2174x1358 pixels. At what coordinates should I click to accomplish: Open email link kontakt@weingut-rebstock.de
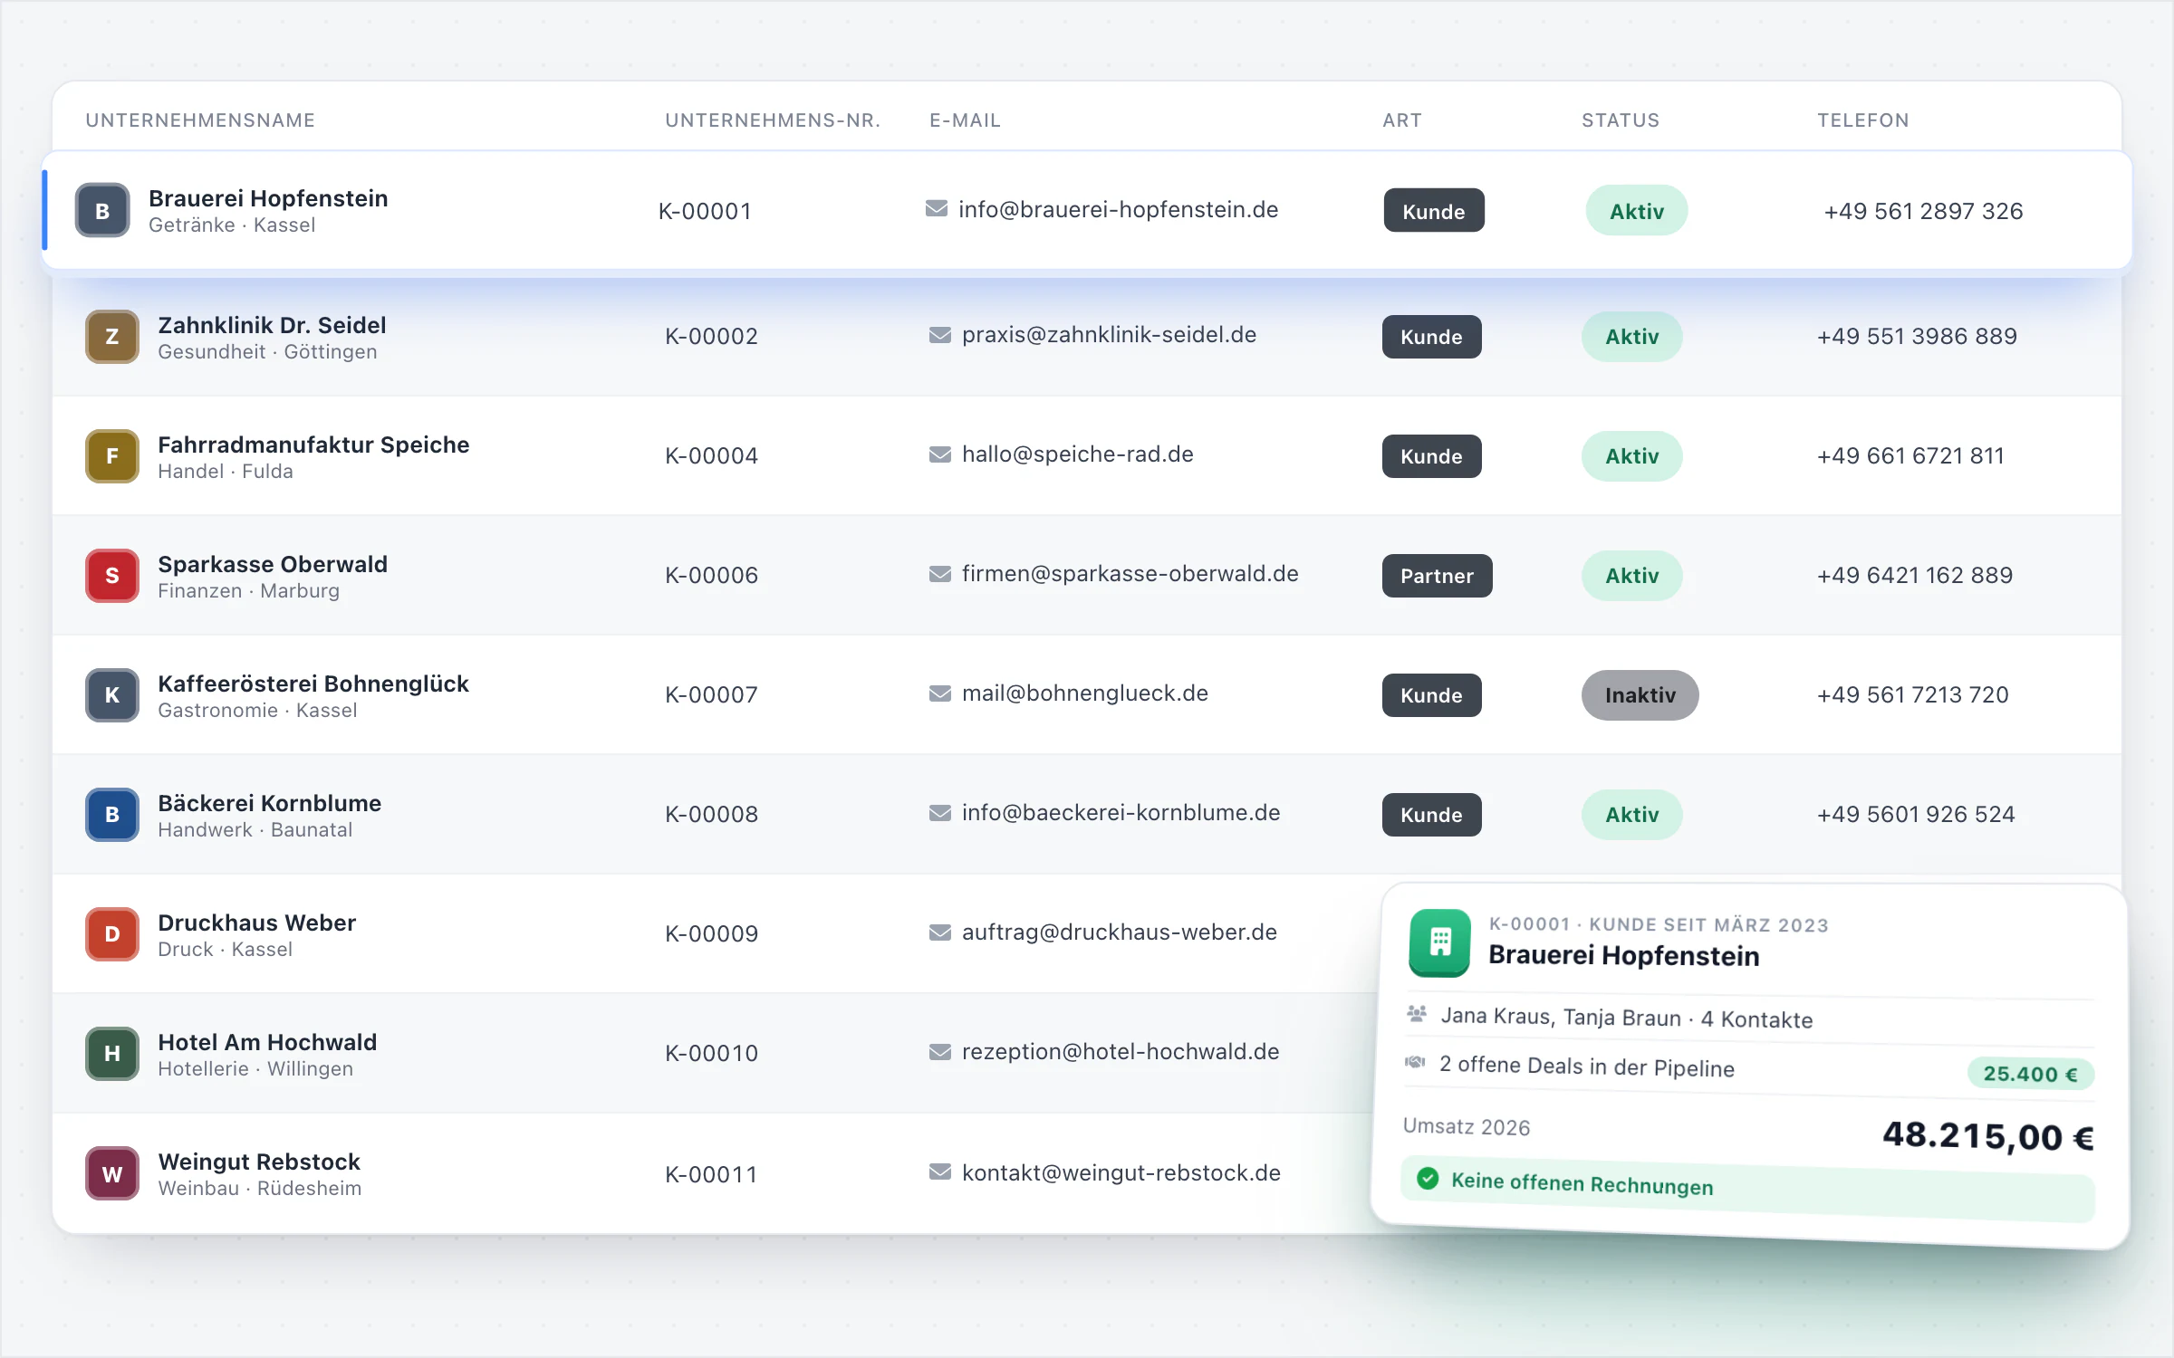point(1121,1173)
